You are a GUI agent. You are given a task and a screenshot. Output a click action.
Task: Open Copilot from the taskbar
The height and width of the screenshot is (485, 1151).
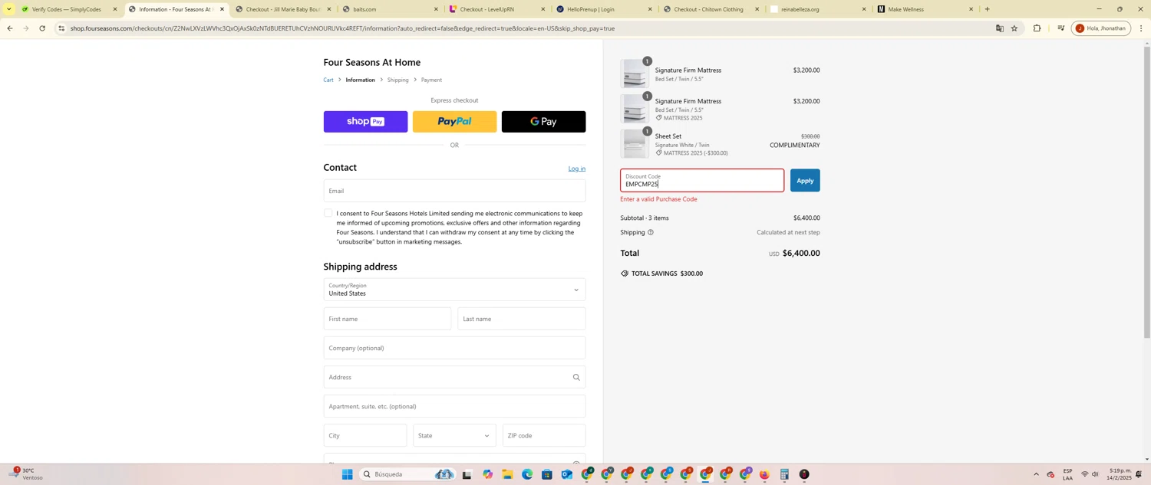tap(487, 474)
